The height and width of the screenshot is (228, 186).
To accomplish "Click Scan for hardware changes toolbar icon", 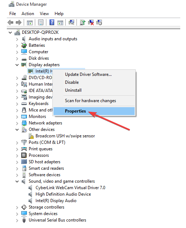I will 71,22.
